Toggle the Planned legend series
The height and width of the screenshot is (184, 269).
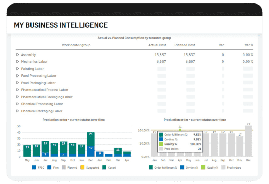tap(63, 168)
